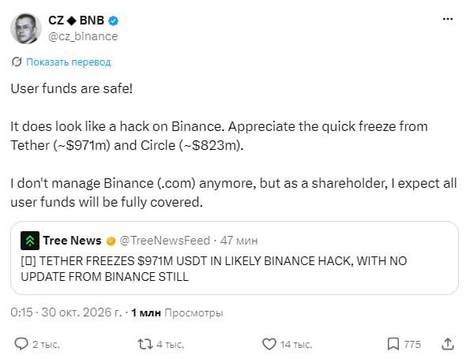This screenshot has width=470, height=359.
Task: Click the reply speech bubble icon
Action: [21, 344]
